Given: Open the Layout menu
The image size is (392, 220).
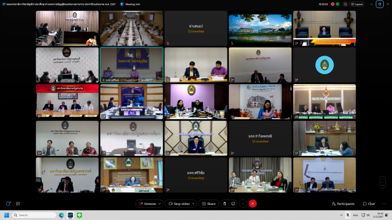Looking at the screenshot, I should point(358,4).
